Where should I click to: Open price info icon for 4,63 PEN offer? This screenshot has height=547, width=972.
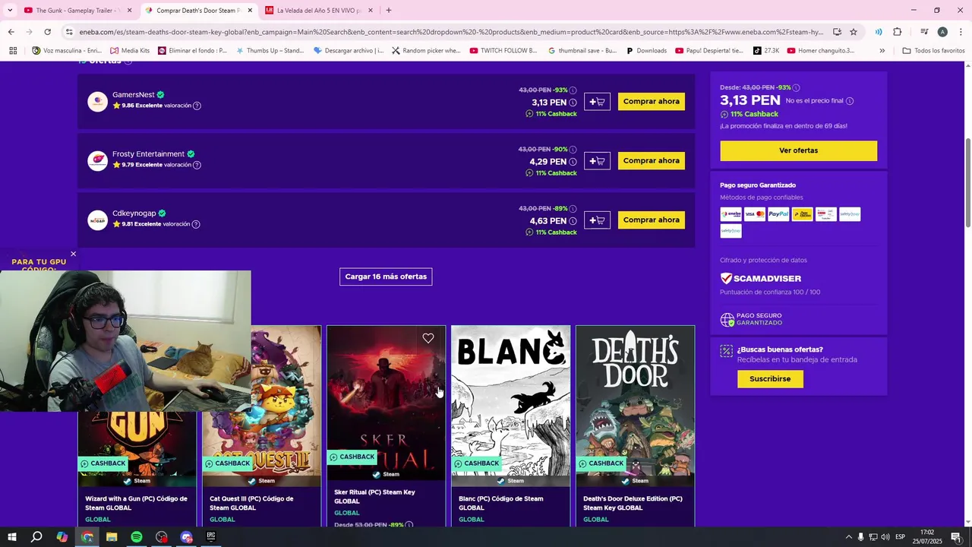click(573, 221)
